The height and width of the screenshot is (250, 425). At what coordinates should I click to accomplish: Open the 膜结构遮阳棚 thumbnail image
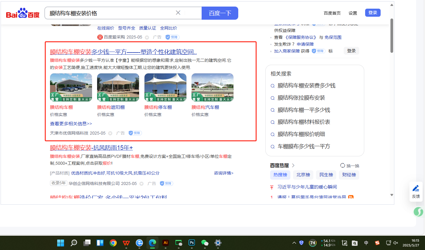click(118, 87)
